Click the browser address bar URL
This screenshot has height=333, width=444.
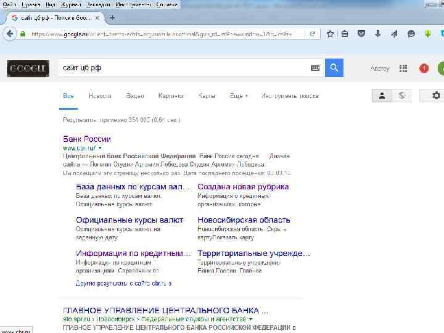coord(162,35)
